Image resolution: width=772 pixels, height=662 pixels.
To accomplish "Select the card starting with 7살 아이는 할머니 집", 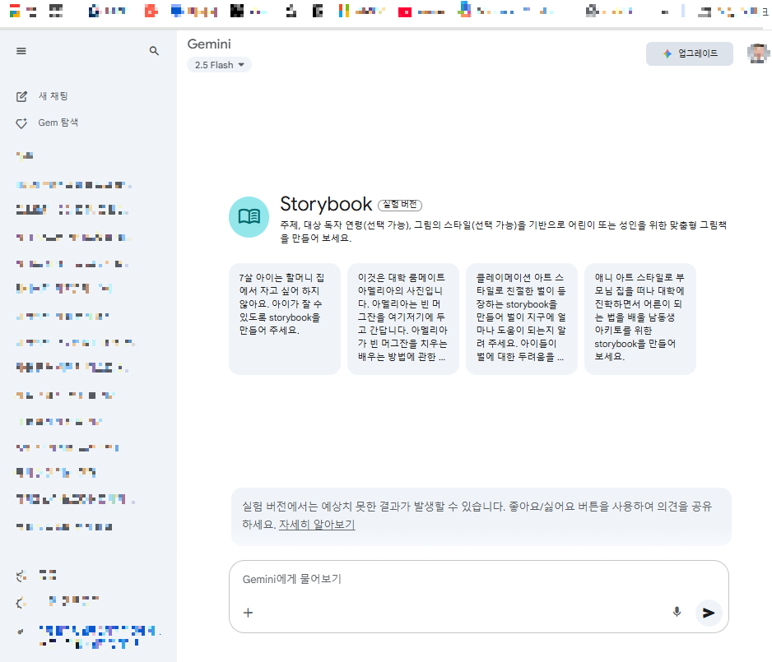I will [285, 319].
